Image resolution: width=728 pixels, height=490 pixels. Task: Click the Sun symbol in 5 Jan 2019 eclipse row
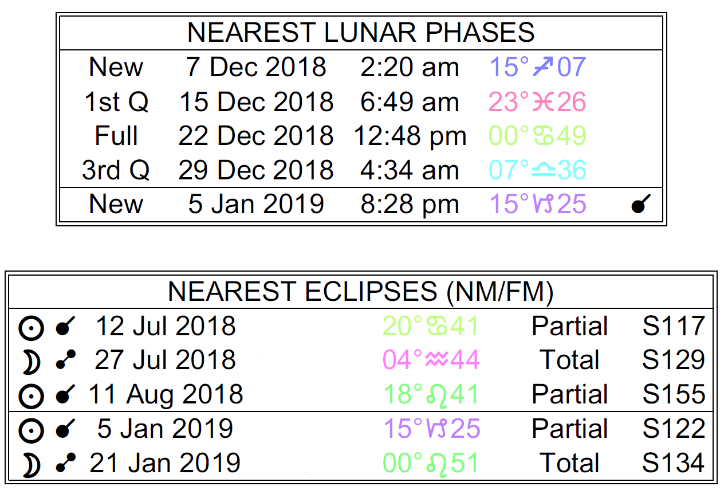point(30,430)
